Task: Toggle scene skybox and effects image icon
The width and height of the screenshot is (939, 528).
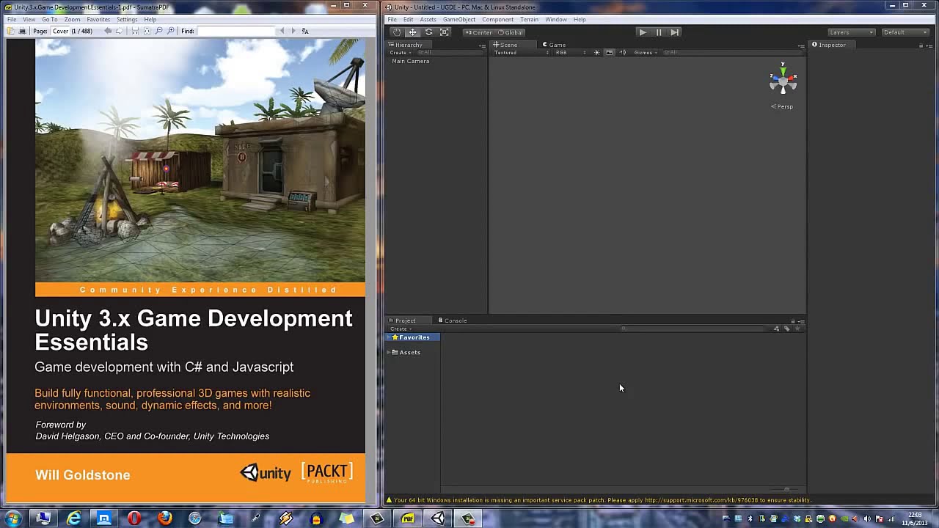Action: tap(609, 53)
